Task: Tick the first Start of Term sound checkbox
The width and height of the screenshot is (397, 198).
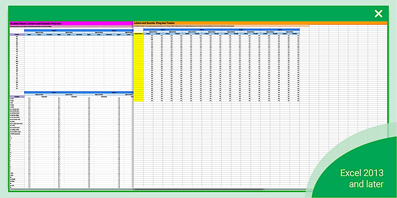Action: 29,98
